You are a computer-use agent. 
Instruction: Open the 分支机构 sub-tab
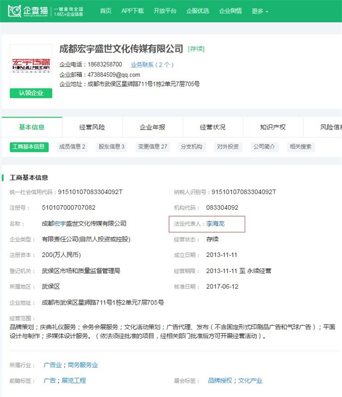[x=192, y=147]
